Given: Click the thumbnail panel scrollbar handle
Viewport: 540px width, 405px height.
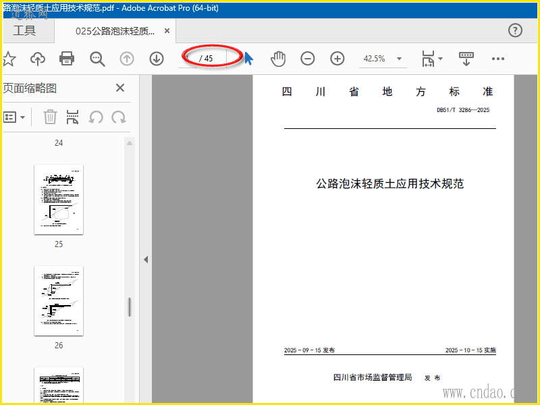Looking at the screenshot, I should [130, 307].
